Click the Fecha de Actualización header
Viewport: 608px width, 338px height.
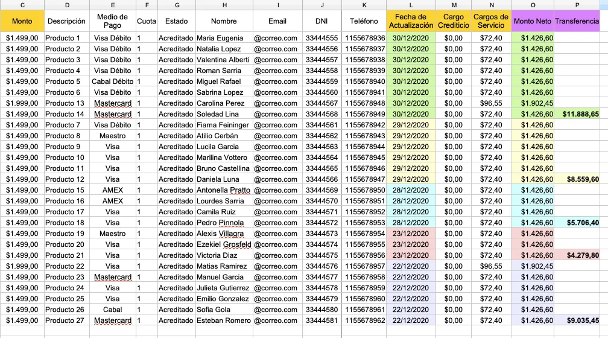[x=411, y=21]
